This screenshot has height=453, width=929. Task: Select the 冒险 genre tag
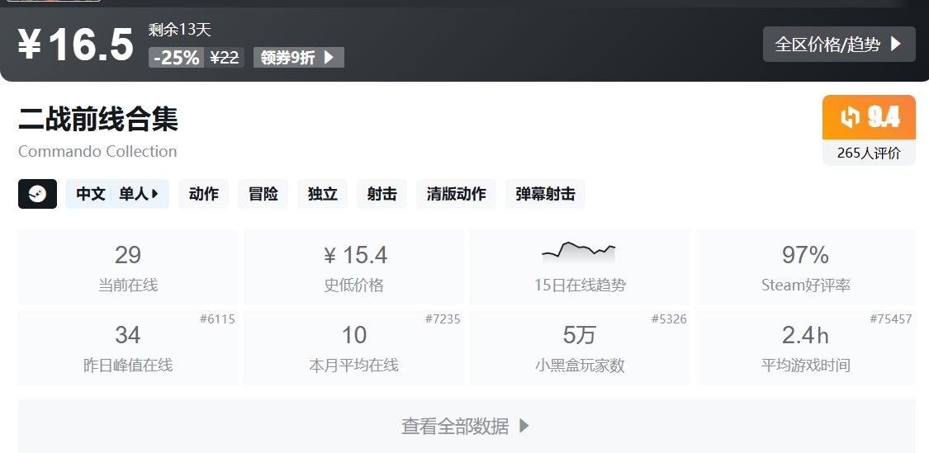click(263, 194)
